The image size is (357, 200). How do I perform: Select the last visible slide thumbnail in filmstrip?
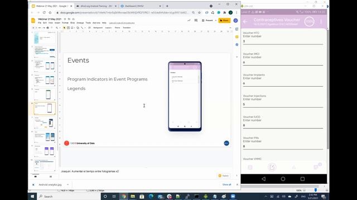tap(45, 165)
